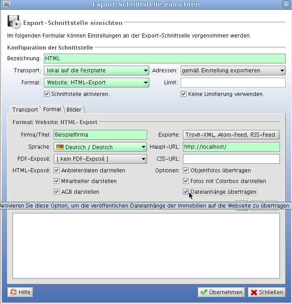Toggle Schnittstelle aktivieren checkbox
The width and height of the screenshot is (292, 304).
47,94
